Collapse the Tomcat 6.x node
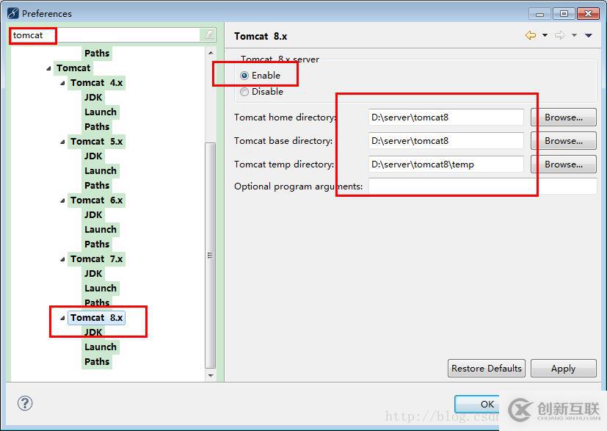Viewport: 607px width, 431px height. pos(62,200)
